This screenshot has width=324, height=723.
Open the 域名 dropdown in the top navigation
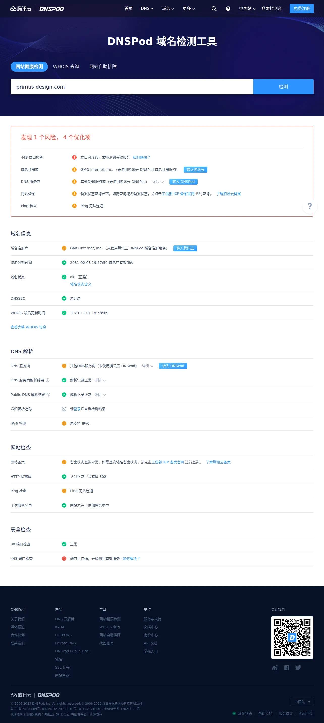(168, 8)
